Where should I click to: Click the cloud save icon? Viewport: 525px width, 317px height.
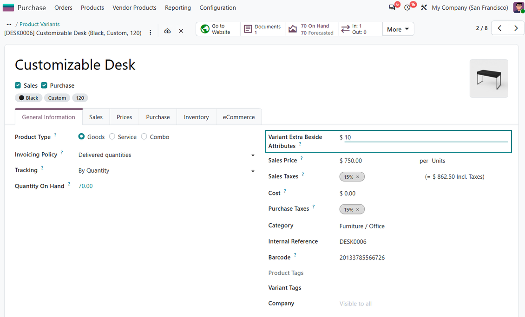click(167, 31)
